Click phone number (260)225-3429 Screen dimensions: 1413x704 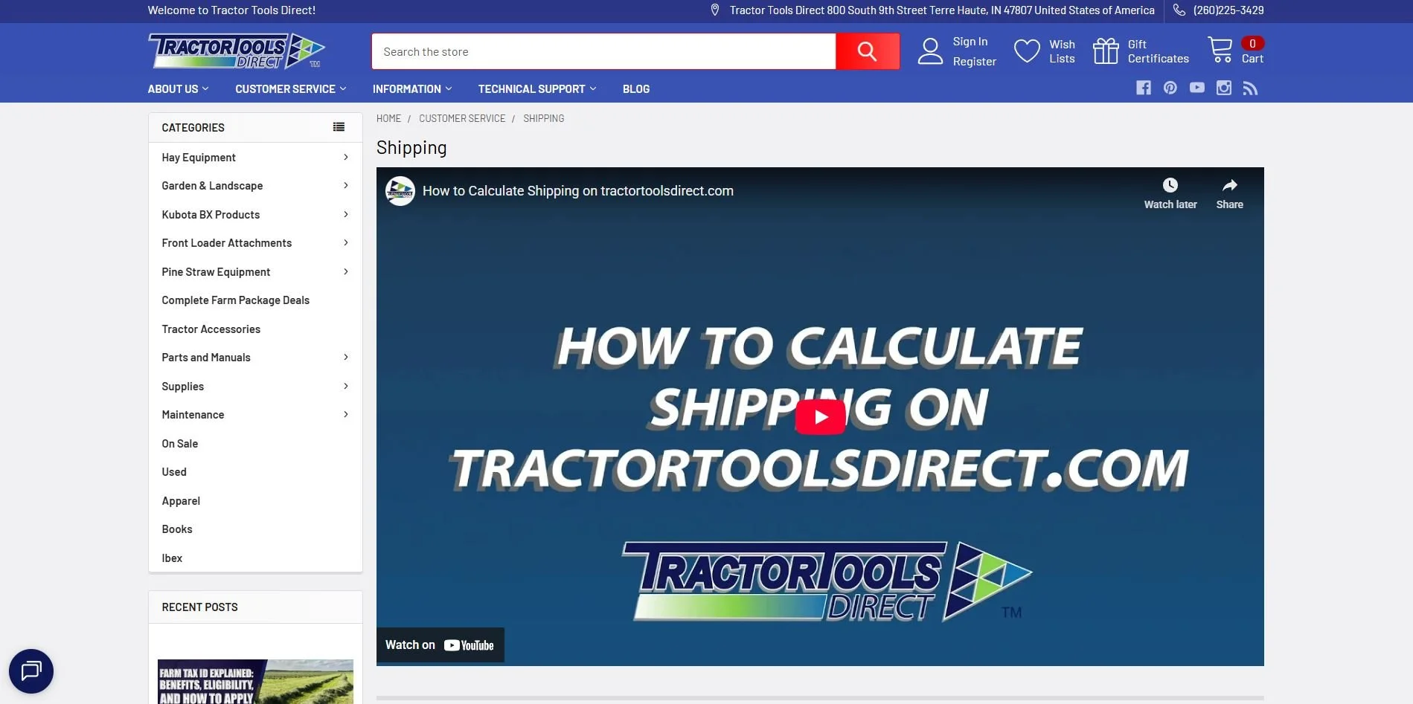(x=1228, y=10)
